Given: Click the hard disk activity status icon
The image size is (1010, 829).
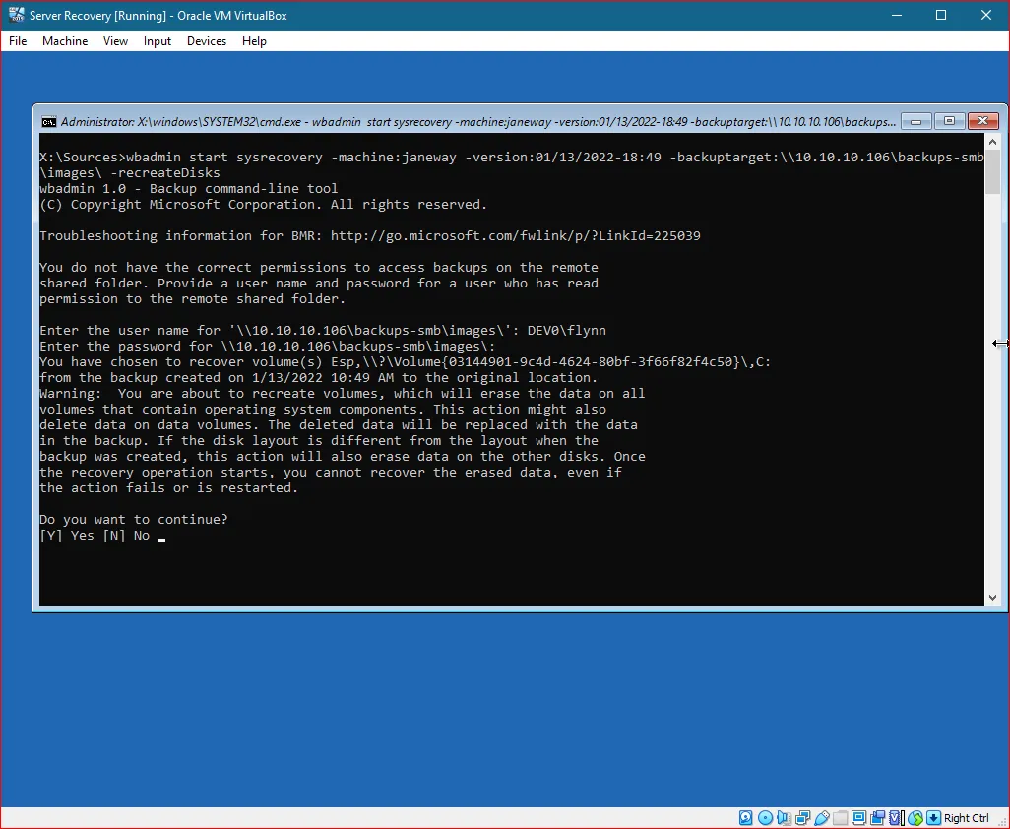Looking at the screenshot, I should pos(745,817).
